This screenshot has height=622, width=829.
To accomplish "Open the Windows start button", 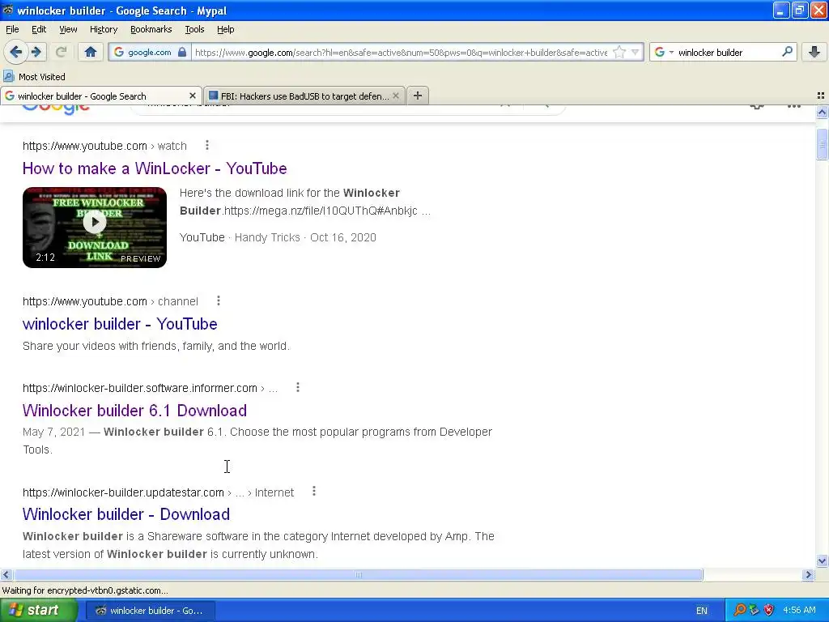I will coord(38,611).
